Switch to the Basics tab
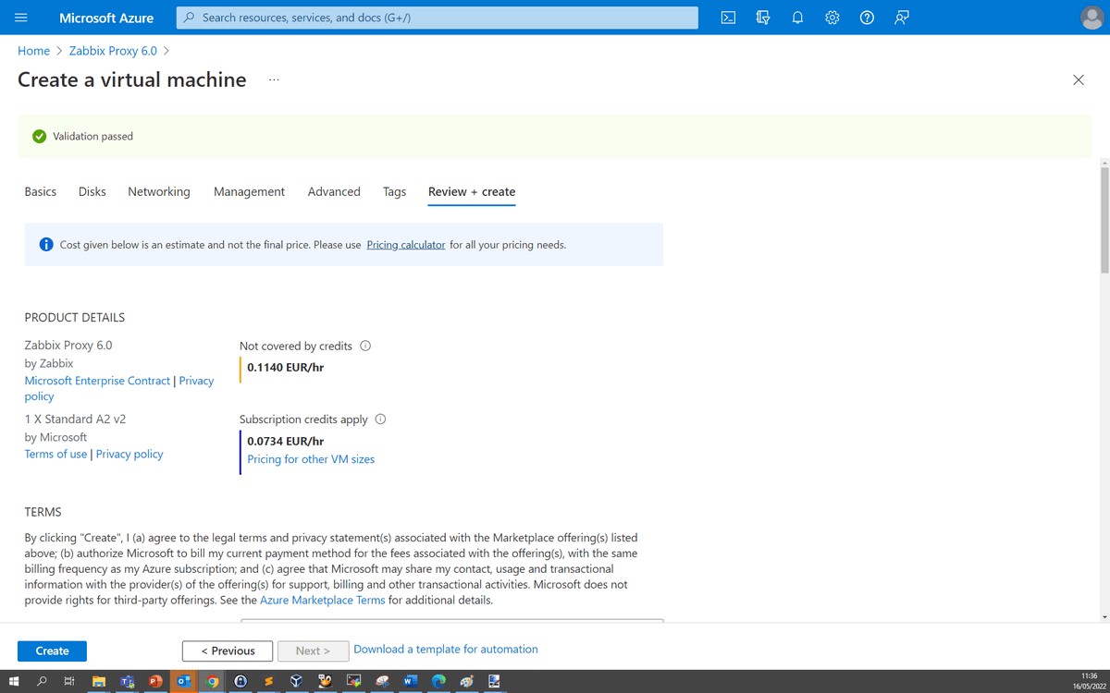 click(41, 191)
